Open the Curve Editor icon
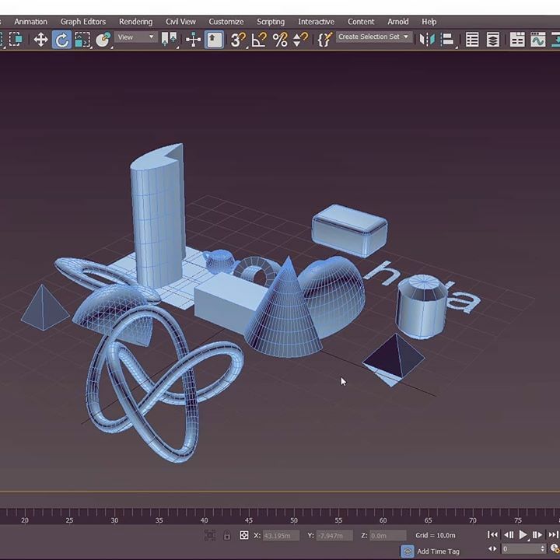The height and width of the screenshot is (560, 560). (538, 40)
